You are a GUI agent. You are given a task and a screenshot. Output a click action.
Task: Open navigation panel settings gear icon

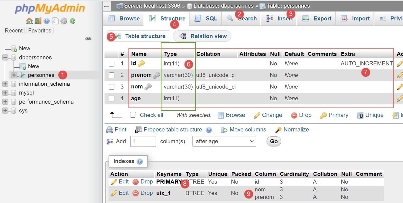pyautogui.click(x=64, y=21)
